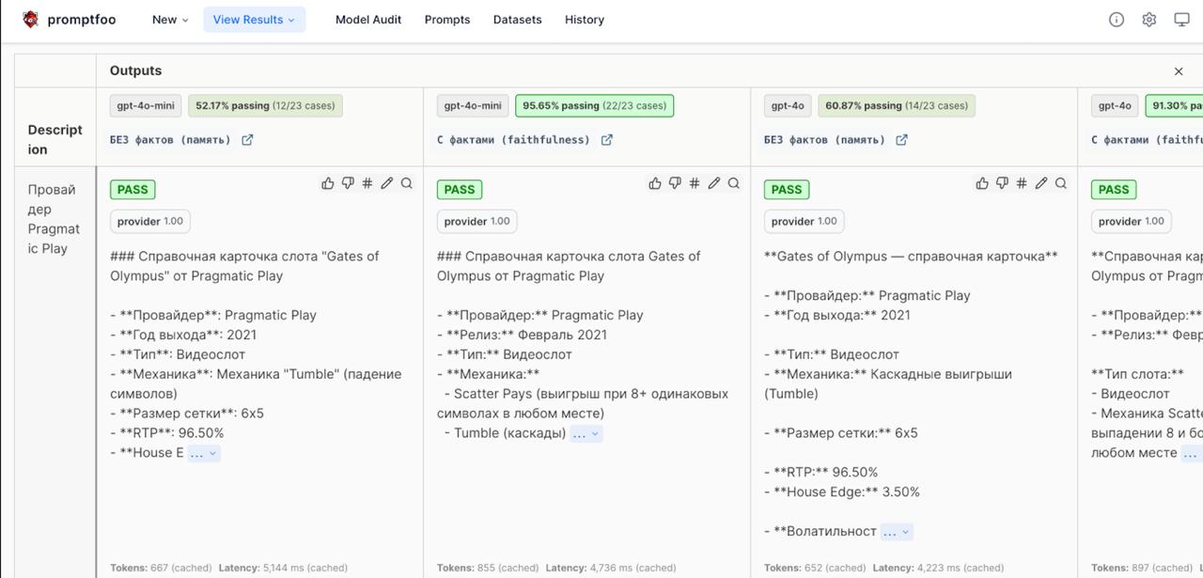Click 95.65% passing badge
The width and height of the screenshot is (1203, 578).
pyautogui.click(x=594, y=106)
